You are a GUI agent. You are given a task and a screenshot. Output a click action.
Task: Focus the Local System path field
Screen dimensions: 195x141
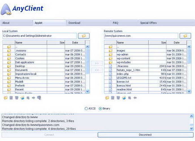[x=40, y=36]
